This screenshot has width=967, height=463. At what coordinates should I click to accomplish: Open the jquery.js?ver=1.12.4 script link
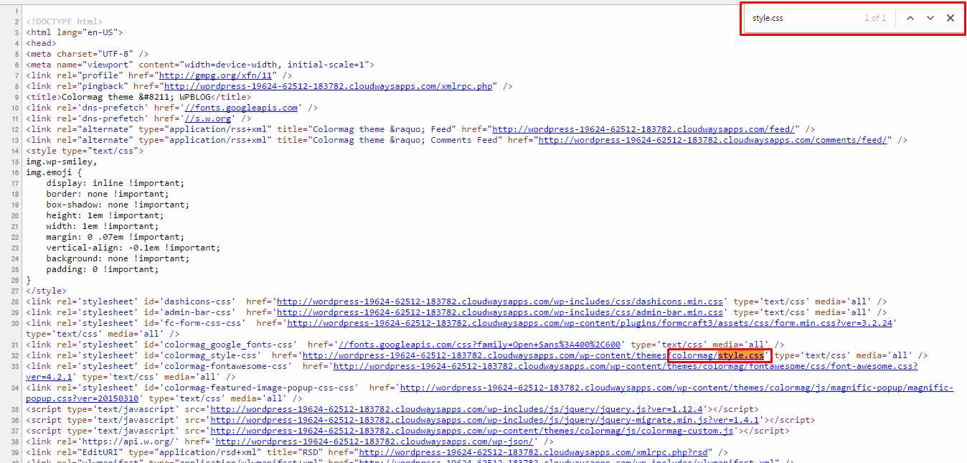coord(456,409)
